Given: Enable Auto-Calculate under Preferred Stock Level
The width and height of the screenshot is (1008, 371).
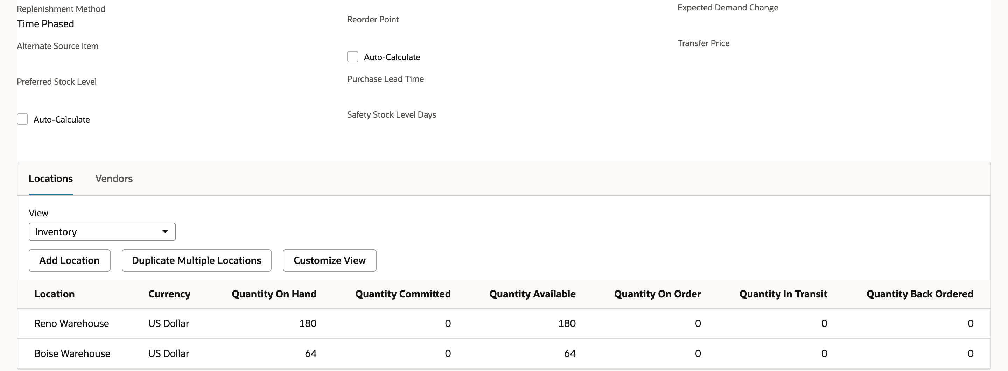Looking at the screenshot, I should pos(22,119).
